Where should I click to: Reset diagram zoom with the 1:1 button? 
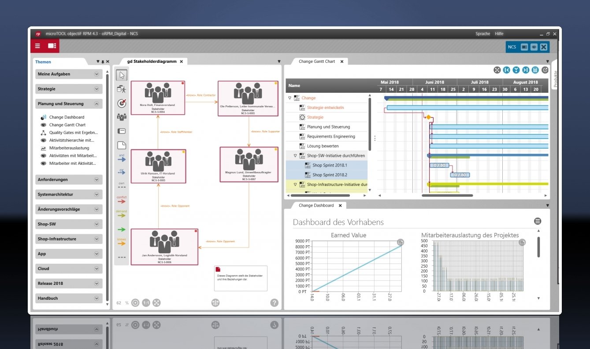coord(146,302)
